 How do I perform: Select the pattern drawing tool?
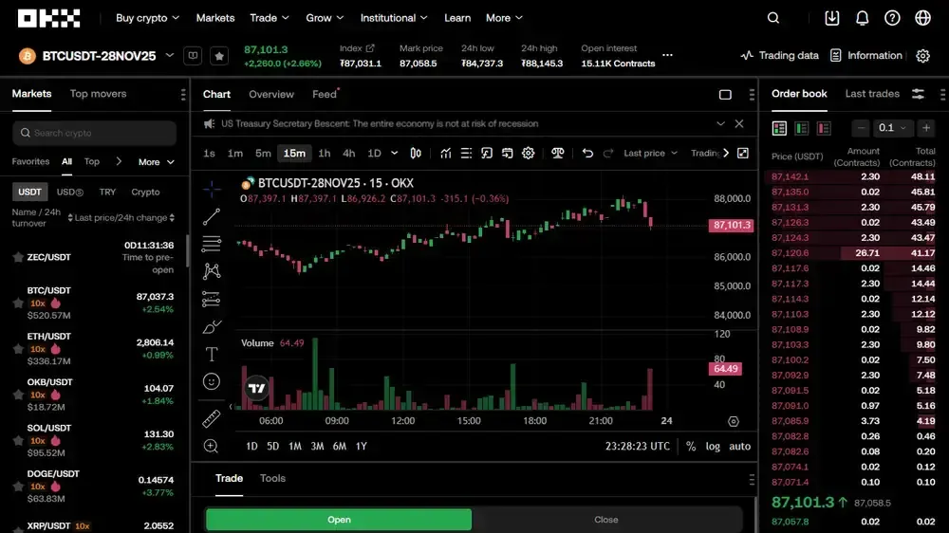coord(212,271)
